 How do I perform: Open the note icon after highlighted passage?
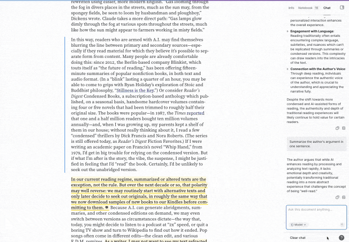tap(107, 207)
